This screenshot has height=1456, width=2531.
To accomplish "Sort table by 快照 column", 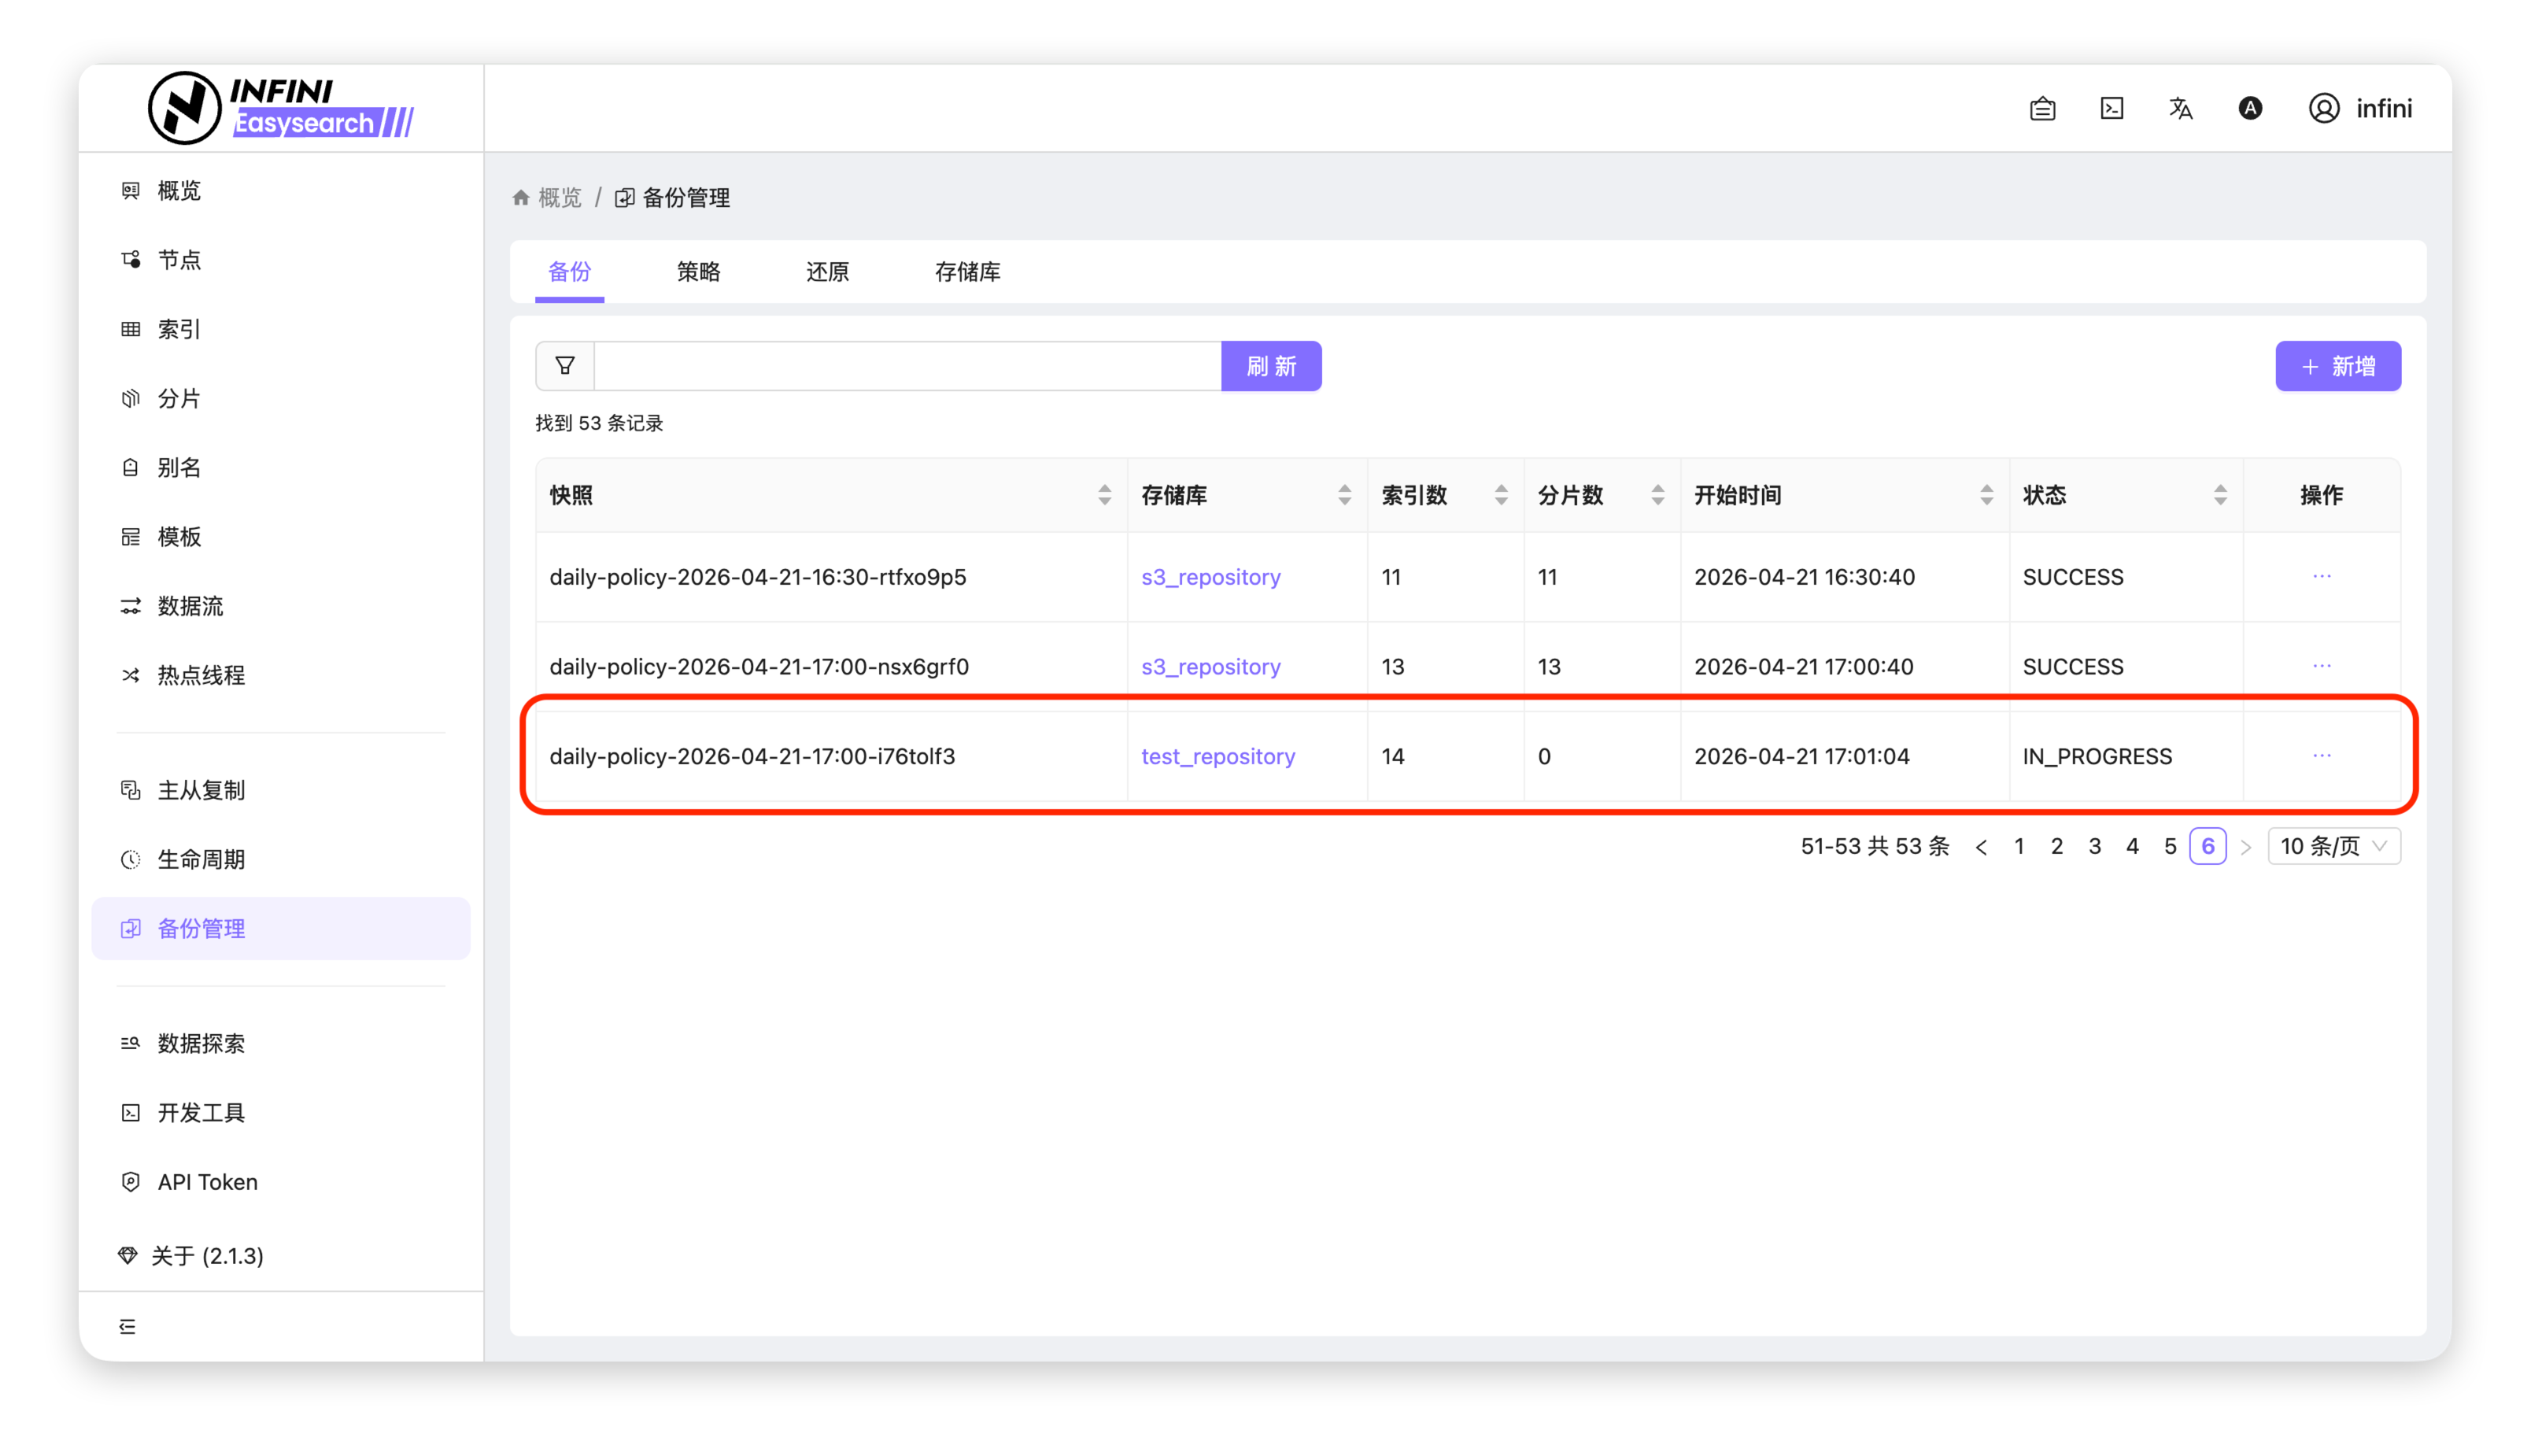I will (1104, 495).
